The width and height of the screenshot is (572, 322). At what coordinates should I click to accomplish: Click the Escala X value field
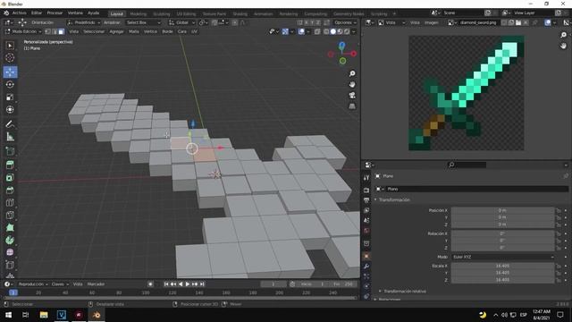tap(502, 267)
